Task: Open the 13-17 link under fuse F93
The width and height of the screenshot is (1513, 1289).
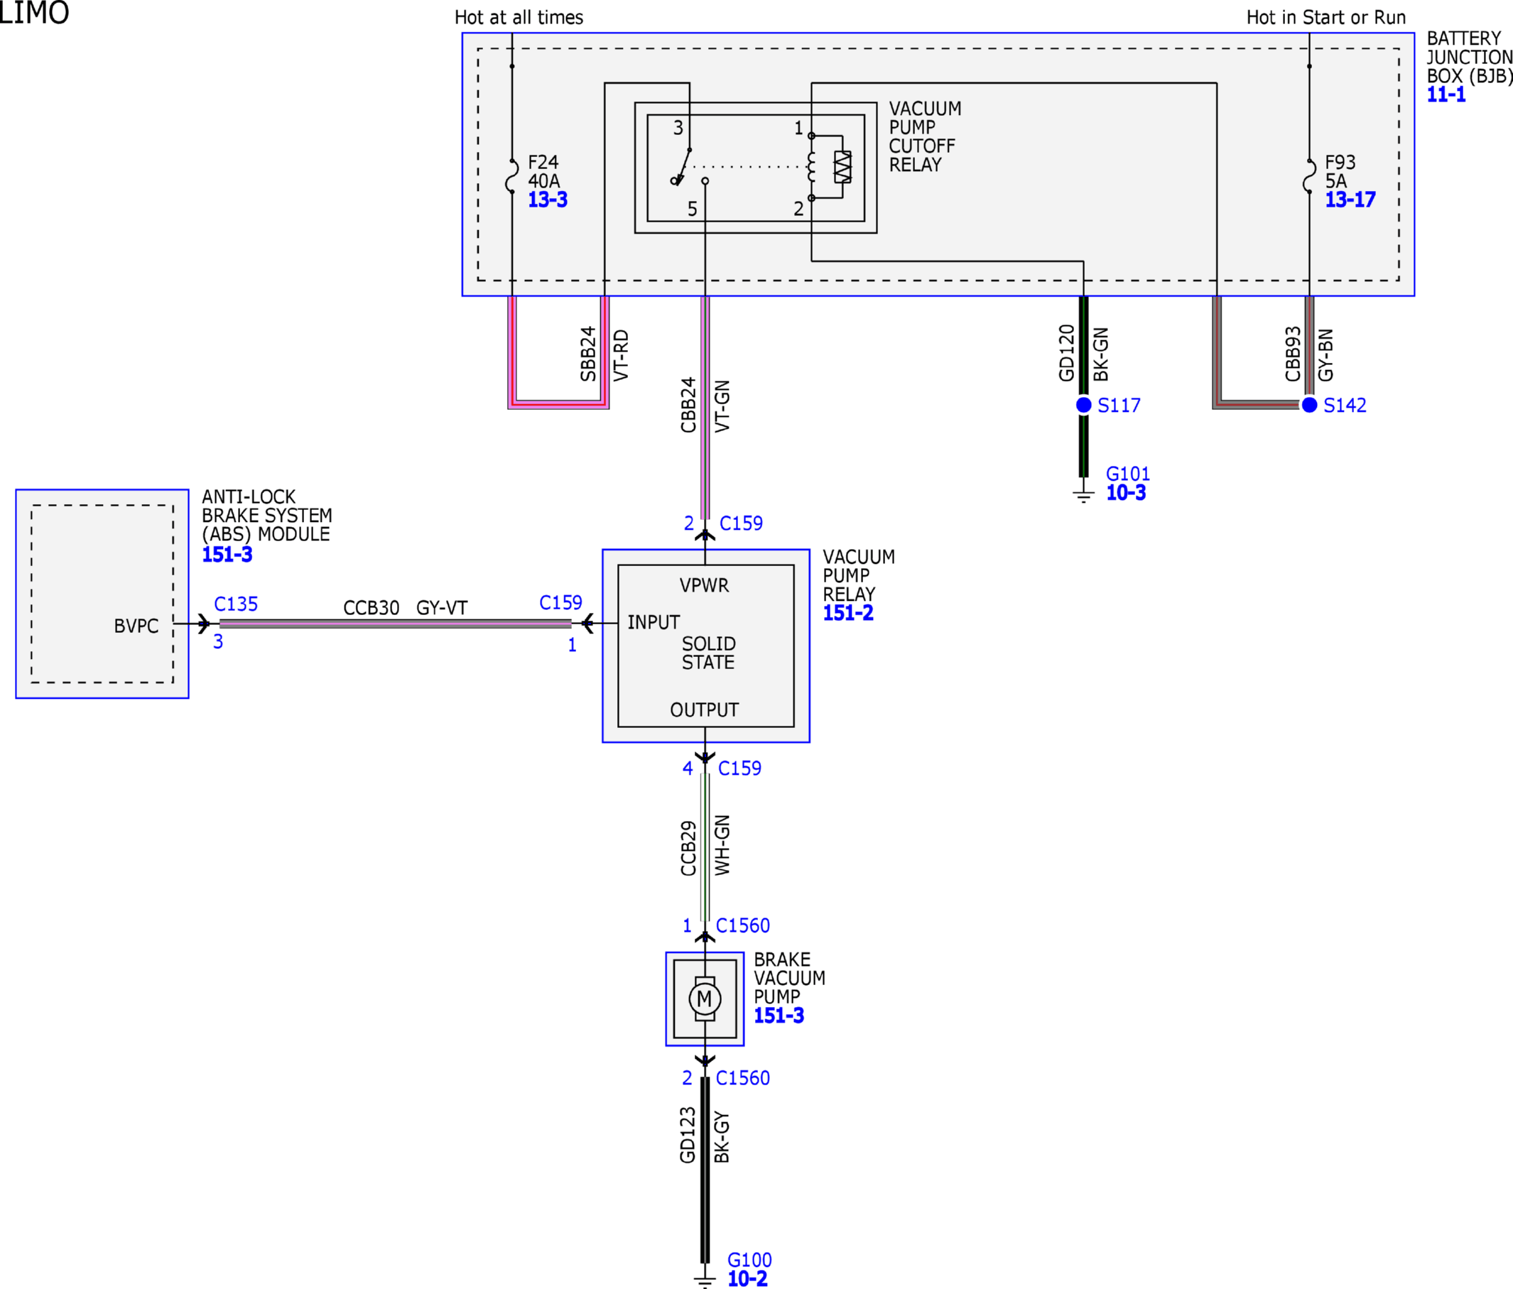Action: pos(1350,200)
